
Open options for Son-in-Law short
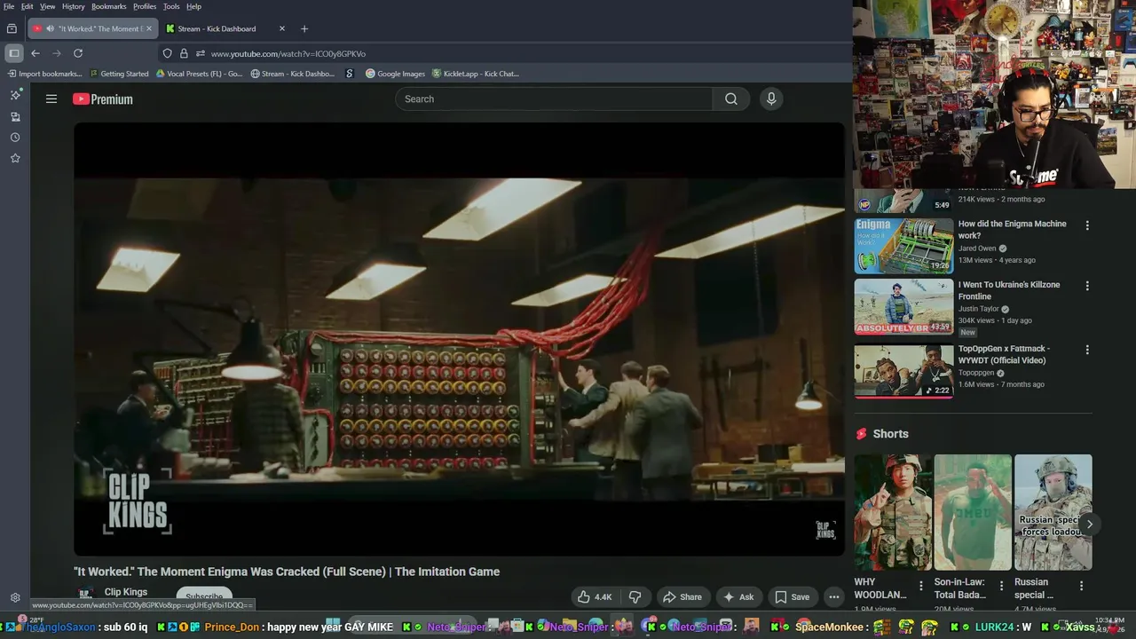(x=1001, y=586)
